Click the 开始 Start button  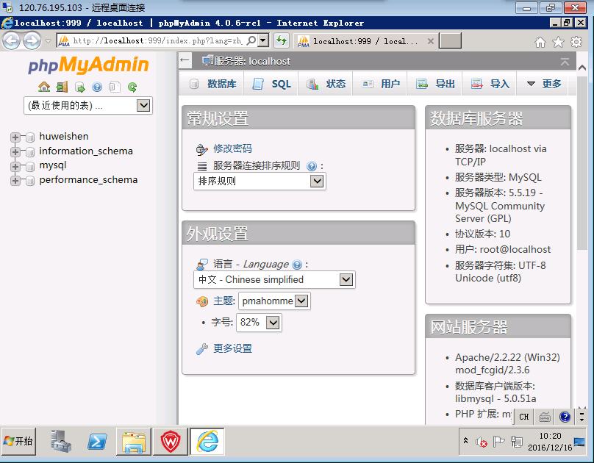pyautogui.click(x=18, y=442)
